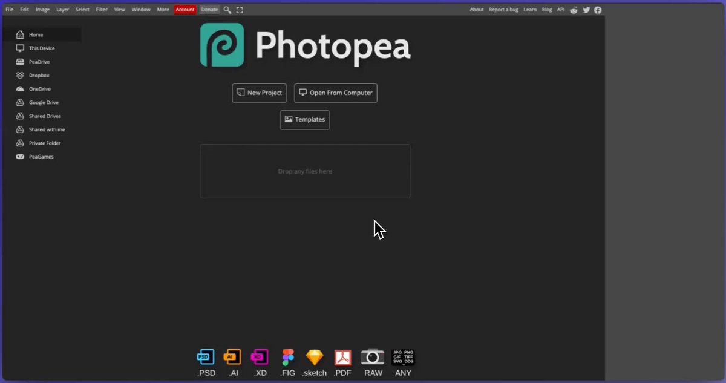Click the New Project button
The image size is (726, 383).
pyautogui.click(x=260, y=93)
